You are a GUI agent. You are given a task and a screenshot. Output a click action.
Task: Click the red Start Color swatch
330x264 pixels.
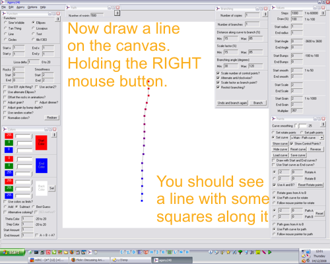pos(42,143)
